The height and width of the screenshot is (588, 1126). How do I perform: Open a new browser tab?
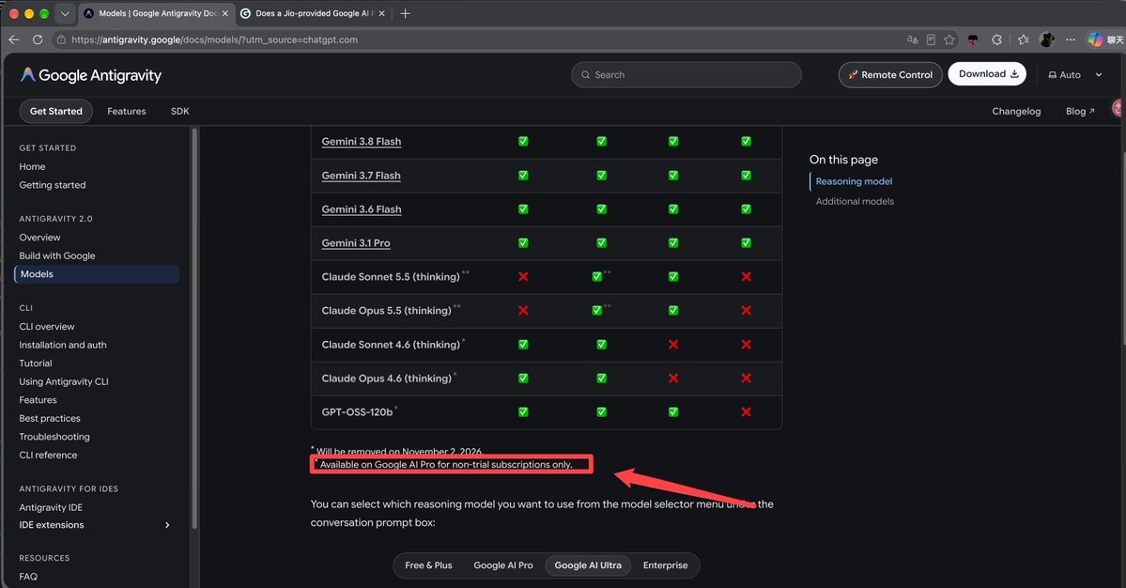(x=405, y=13)
